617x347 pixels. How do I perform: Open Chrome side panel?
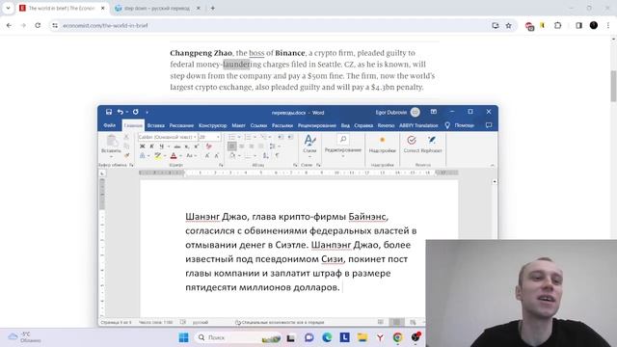tap(578, 26)
